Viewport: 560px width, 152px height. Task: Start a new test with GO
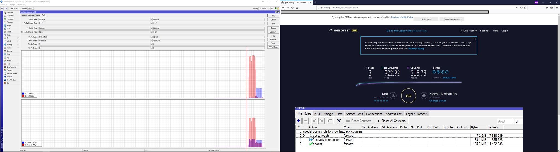(409, 96)
